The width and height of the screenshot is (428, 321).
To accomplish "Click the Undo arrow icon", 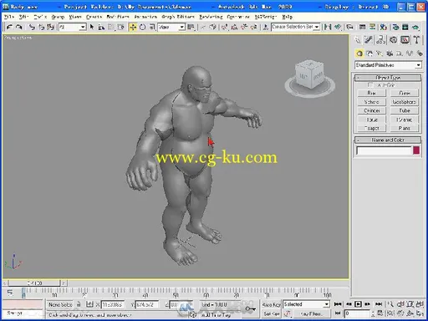I will click(9, 27).
